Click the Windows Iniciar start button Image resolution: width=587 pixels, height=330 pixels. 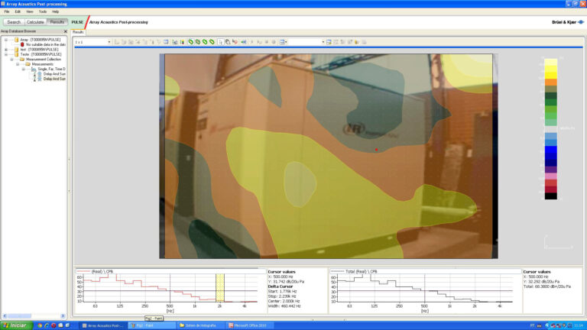tap(14, 325)
